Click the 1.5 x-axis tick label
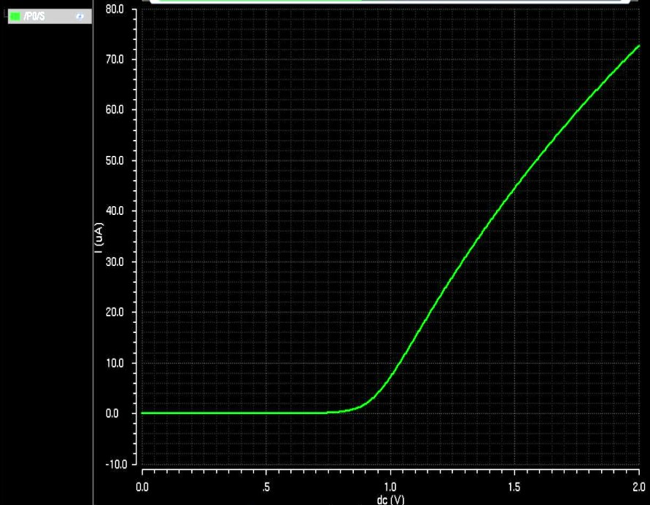Image resolution: width=650 pixels, height=505 pixels. pos(514,487)
